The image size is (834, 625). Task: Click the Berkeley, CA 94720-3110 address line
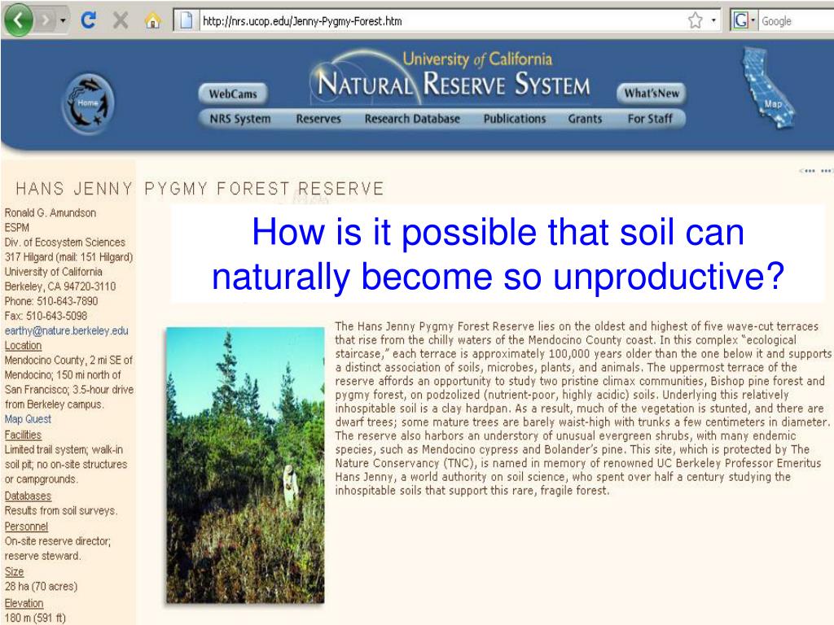(60, 286)
